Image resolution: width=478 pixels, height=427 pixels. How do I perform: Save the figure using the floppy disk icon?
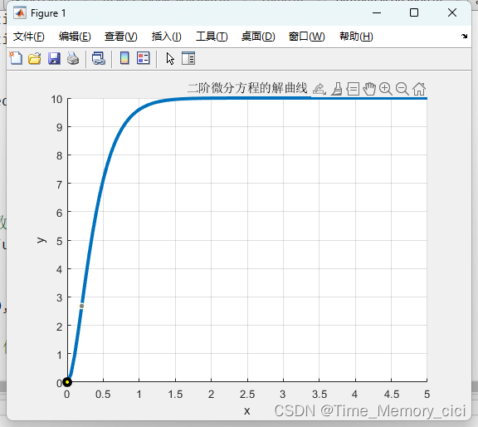[54, 58]
